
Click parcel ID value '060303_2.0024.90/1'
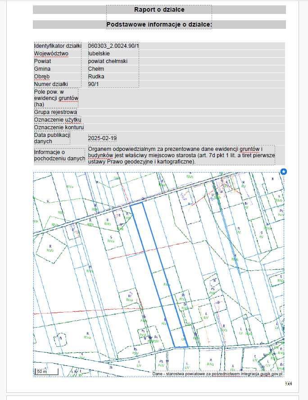pyautogui.click(x=113, y=46)
